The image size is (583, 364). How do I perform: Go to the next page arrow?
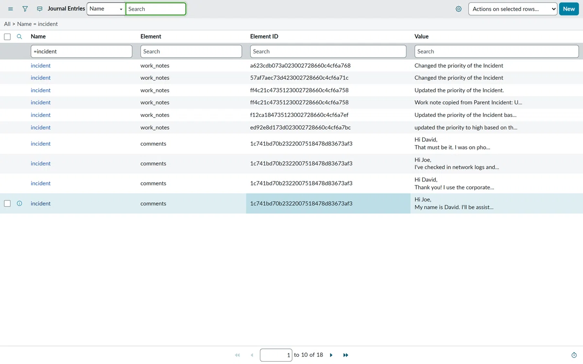(x=331, y=355)
